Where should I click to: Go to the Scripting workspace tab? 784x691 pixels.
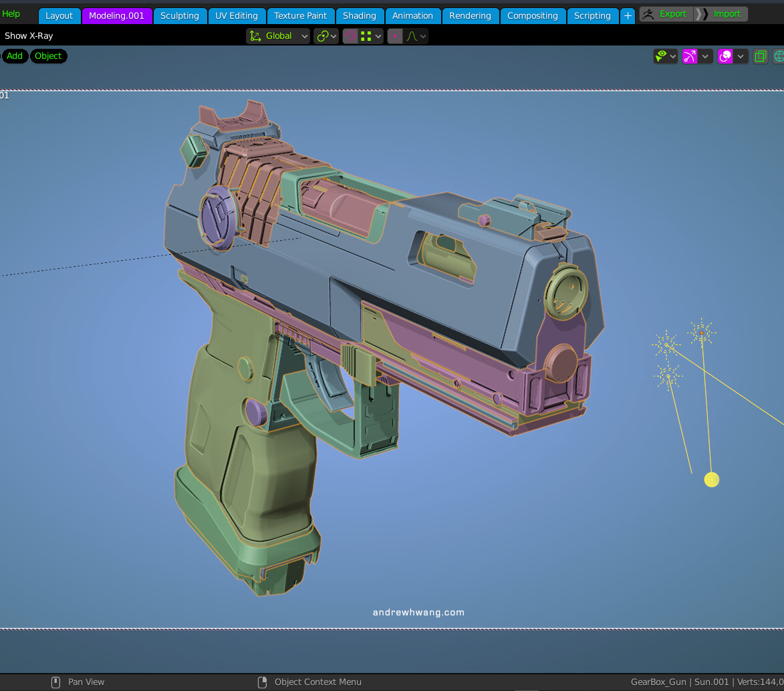592,15
